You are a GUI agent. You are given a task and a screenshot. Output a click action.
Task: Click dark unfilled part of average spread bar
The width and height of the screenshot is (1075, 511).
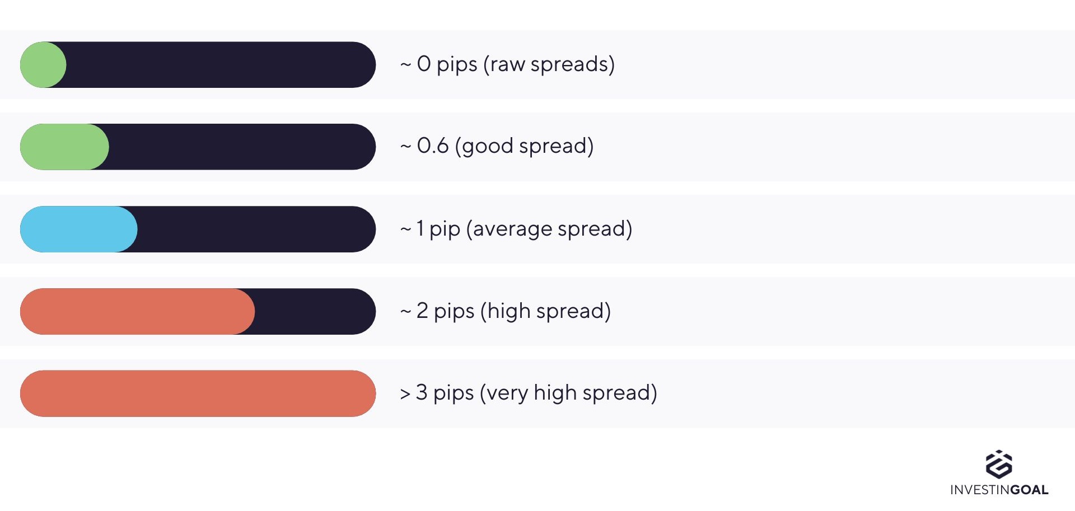(x=256, y=229)
